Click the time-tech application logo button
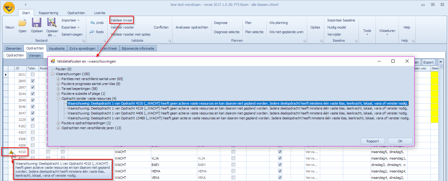The height and width of the screenshot is (181, 448). (x=9, y=8)
